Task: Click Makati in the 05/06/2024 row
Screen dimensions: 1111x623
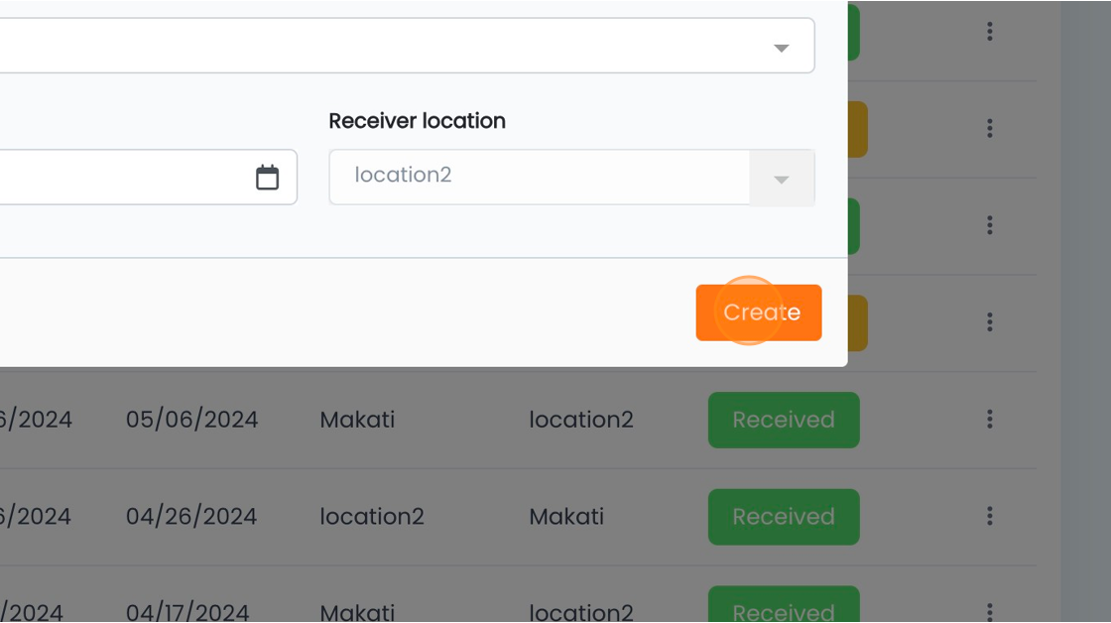Action: coord(357,420)
